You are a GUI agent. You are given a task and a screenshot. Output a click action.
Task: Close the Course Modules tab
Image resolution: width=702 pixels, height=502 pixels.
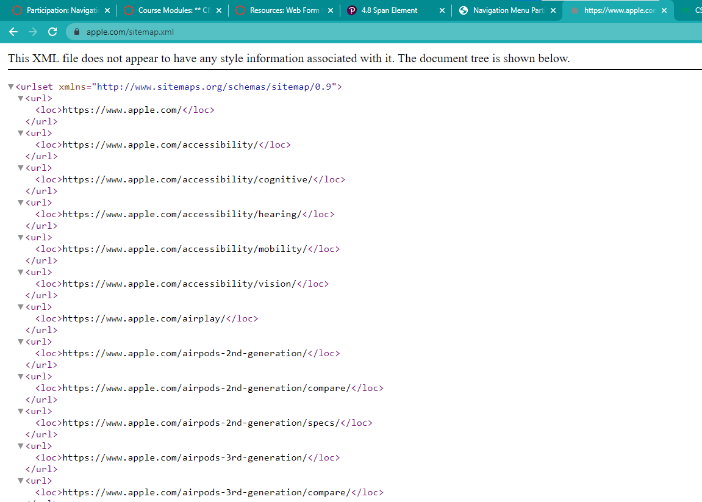pos(219,10)
